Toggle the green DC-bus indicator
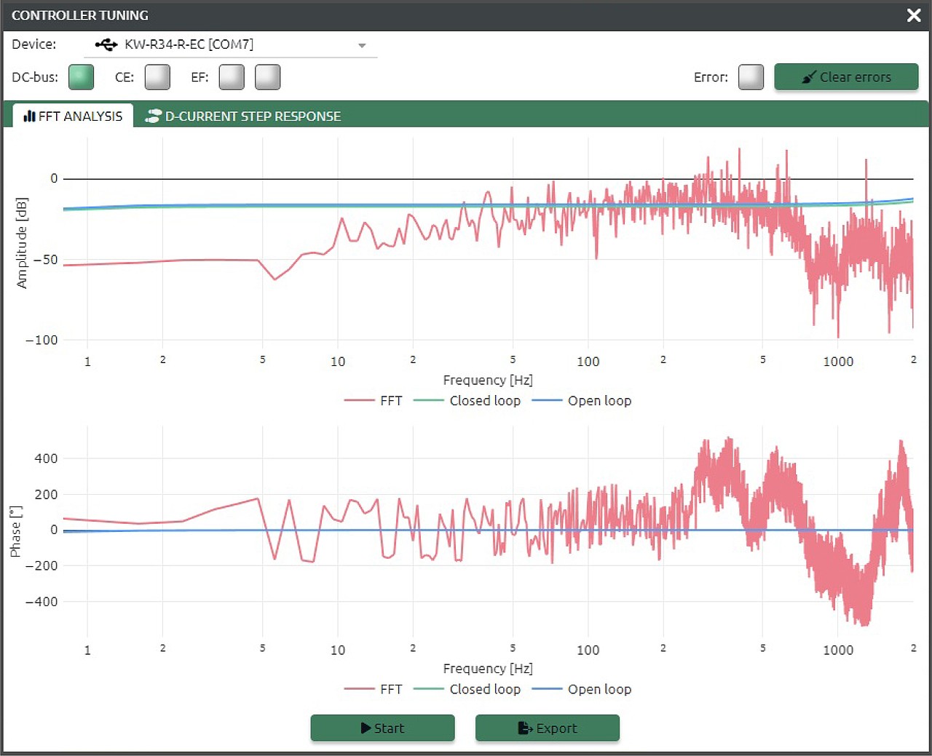This screenshot has height=756, width=932. [82, 77]
